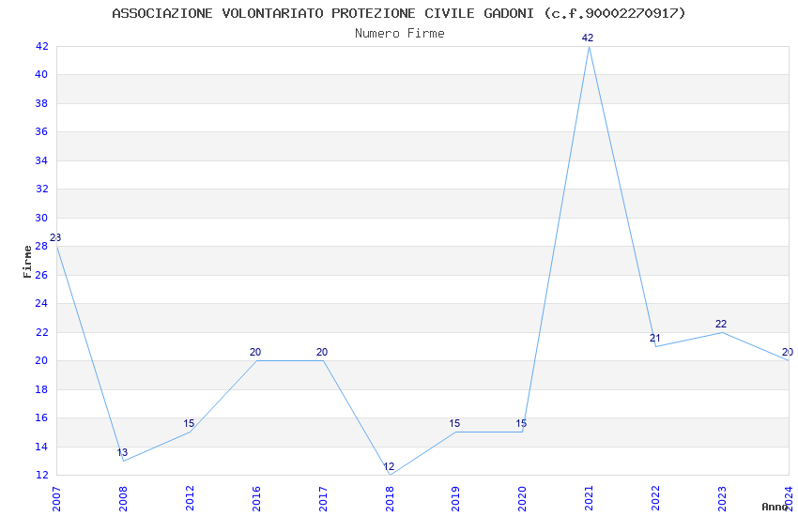Select the 15 data label at 2020
The height and width of the screenshot is (516, 798).
(x=521, y=423)
